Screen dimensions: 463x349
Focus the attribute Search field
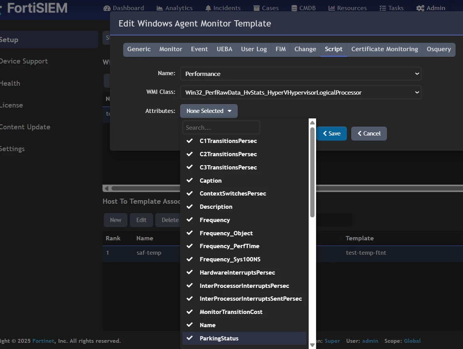point(221,128)
